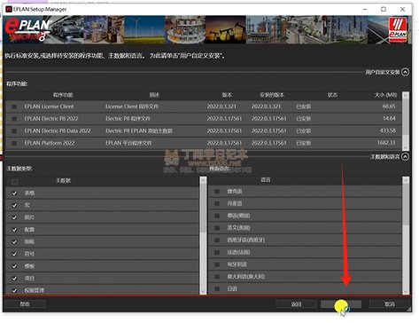Image resolution: width=419 pixels, height=323 pixels.
Task: Toggle the EPLAN Electric P8 2022 checkbox
Action: (14, 119)
